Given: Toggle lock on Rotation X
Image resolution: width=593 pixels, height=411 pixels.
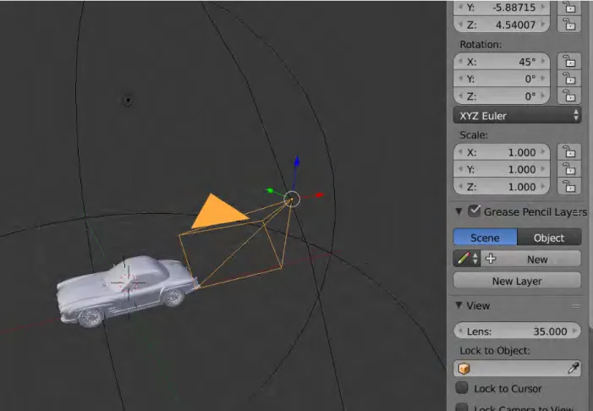Looking at the screenshot, I should tap(568, 61).
